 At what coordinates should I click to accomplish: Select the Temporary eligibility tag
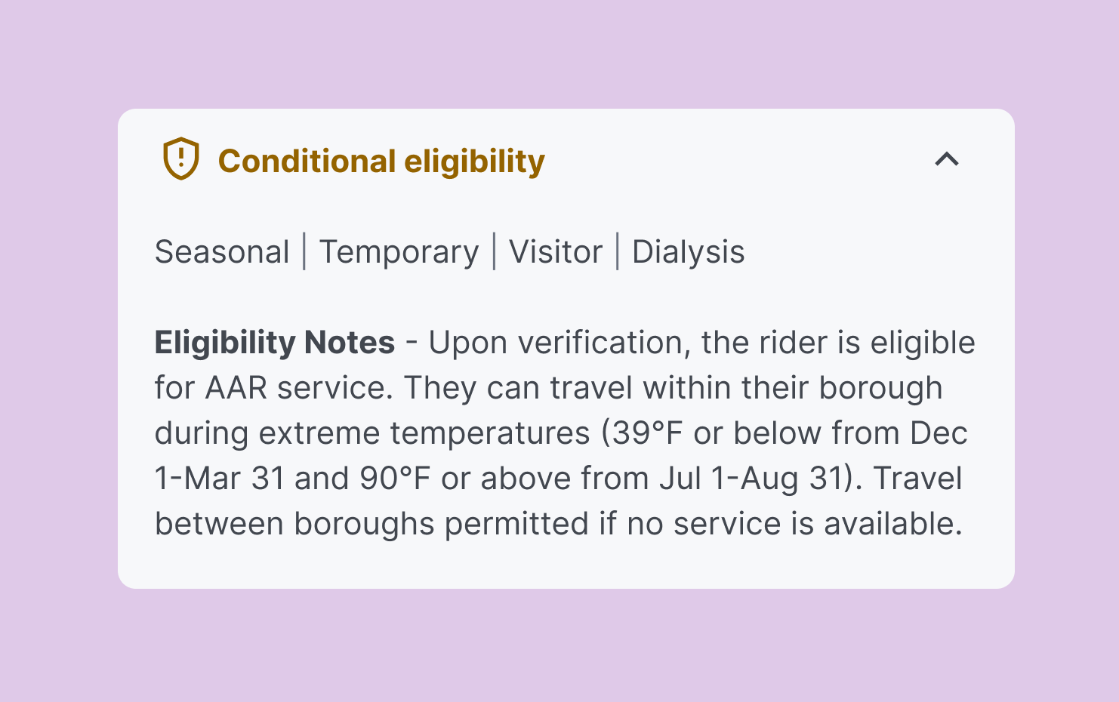coord(399,252)
